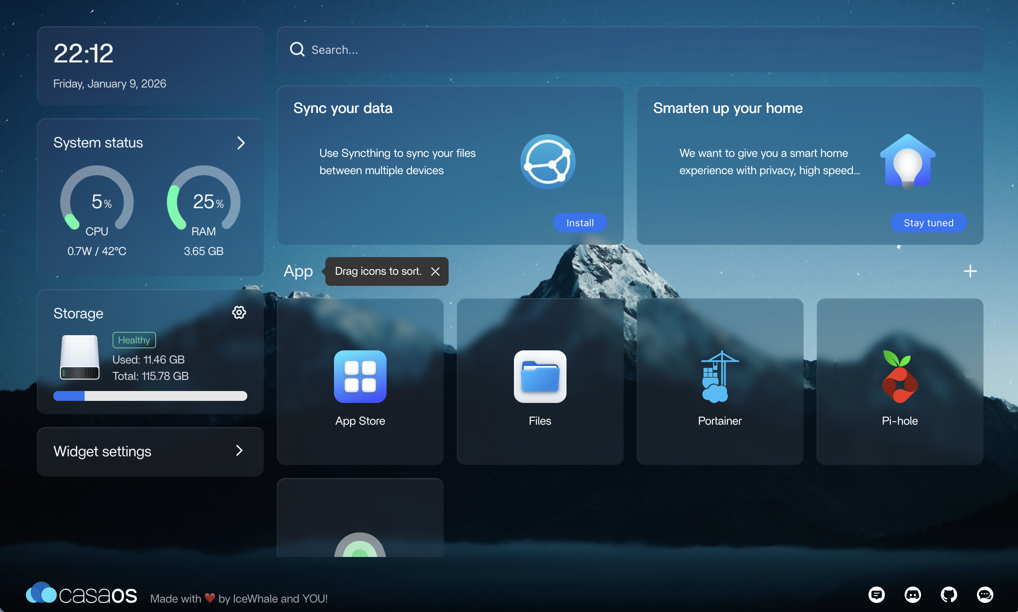Image resolution: width=1018 pixels, height=612 pixels.
Task: Open Storage settings gear
Action: click(x=239, y=313)
